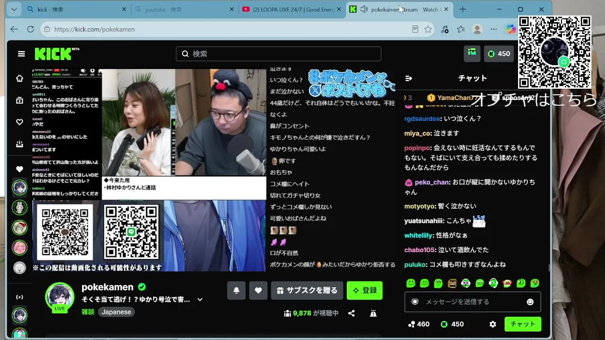Open the pokekamen channel name link
This screenshot has height=340, width=605.
coord(108,287)
